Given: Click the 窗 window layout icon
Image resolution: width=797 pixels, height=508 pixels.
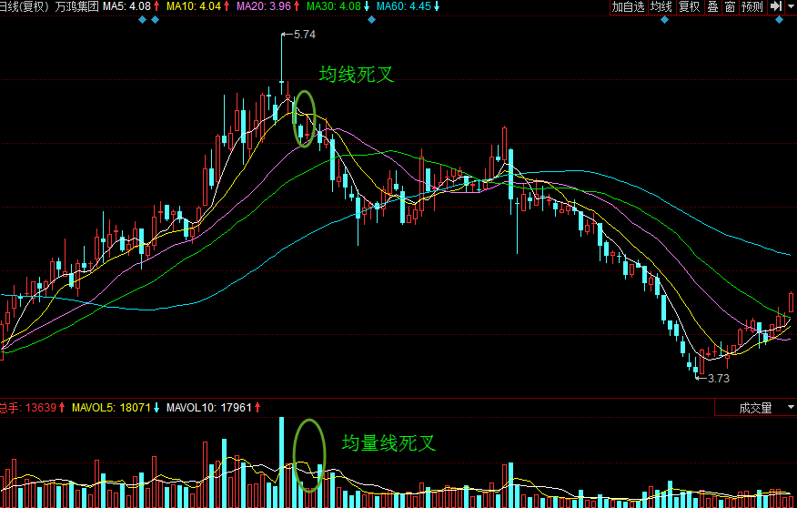Looking at the screenshot, I should (730, 7).
